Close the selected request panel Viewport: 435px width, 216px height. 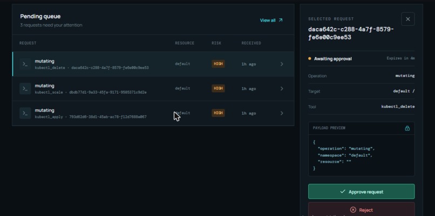408,19
